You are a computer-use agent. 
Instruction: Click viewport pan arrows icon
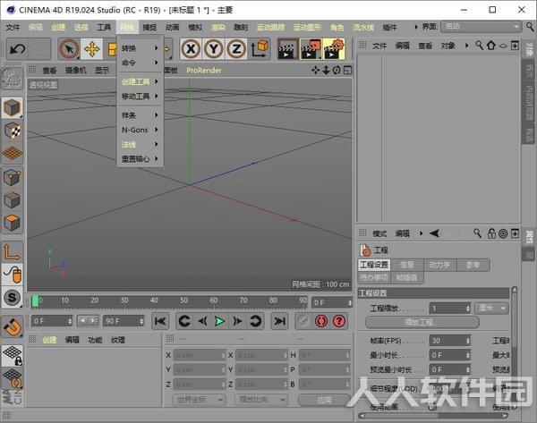pyautogui.click(x=315, y=70)
